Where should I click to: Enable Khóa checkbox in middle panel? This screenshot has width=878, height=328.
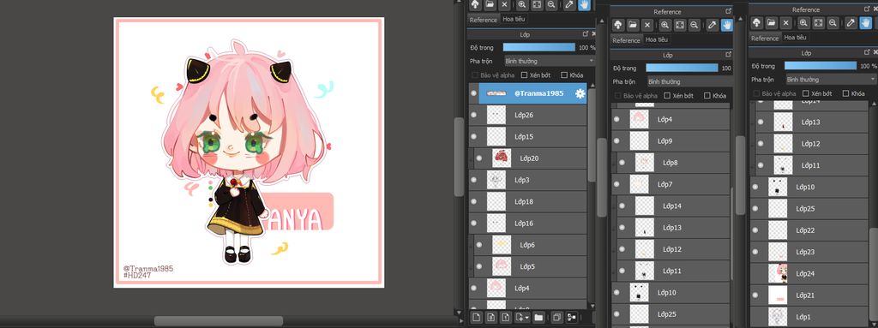point(707,96)
